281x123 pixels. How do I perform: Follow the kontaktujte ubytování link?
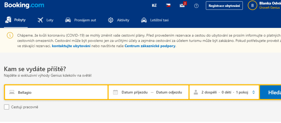[71, 46]
